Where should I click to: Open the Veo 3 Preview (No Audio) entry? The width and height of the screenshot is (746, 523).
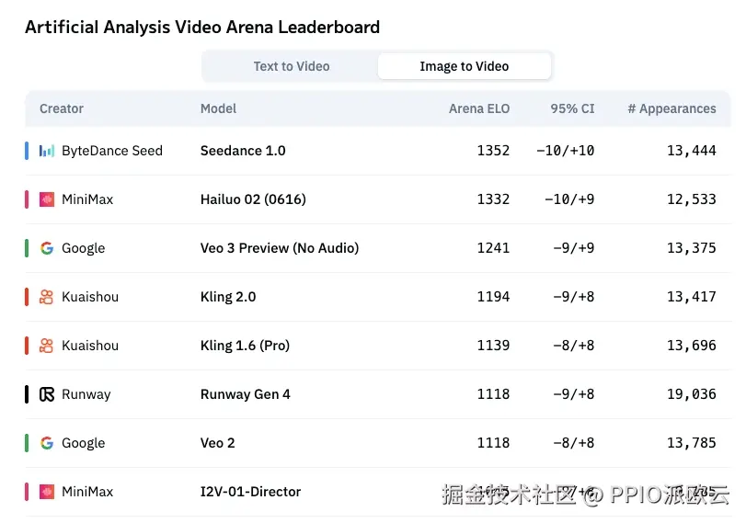click(x=280, y=248)
